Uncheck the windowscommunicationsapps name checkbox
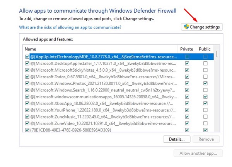 pos(27,97)
